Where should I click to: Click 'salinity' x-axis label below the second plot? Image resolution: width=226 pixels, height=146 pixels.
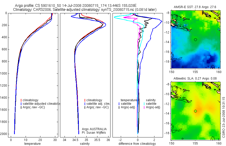pos(85,144)
